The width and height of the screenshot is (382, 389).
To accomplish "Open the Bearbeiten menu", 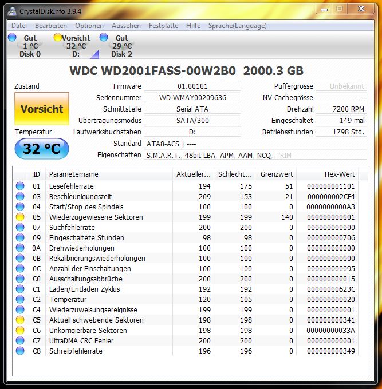I will point(50,26).
